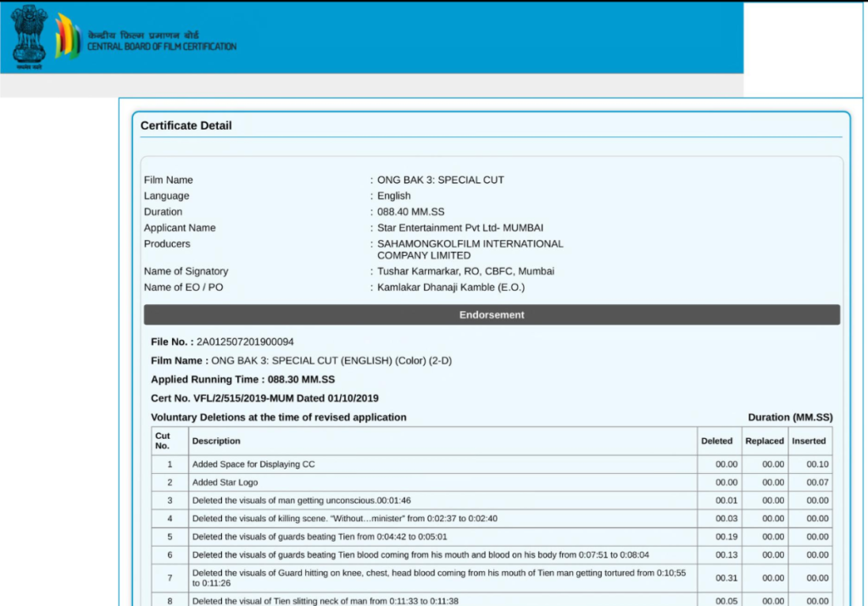This screenshot has height=606, width=868.
Task: Select the Added Star Logo row
Action: (492, 482)
